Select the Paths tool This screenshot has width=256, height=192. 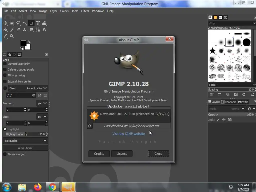38,30
